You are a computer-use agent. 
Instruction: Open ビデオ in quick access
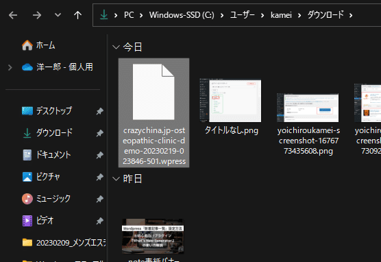click(45, 221)
